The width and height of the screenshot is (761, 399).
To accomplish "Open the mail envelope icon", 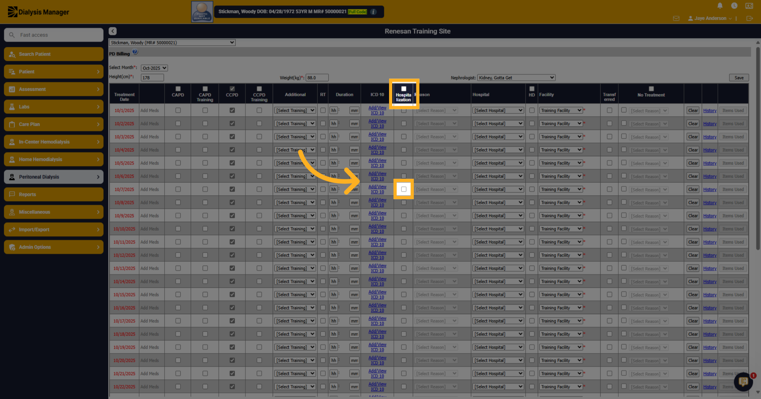I will click(676, 18).
